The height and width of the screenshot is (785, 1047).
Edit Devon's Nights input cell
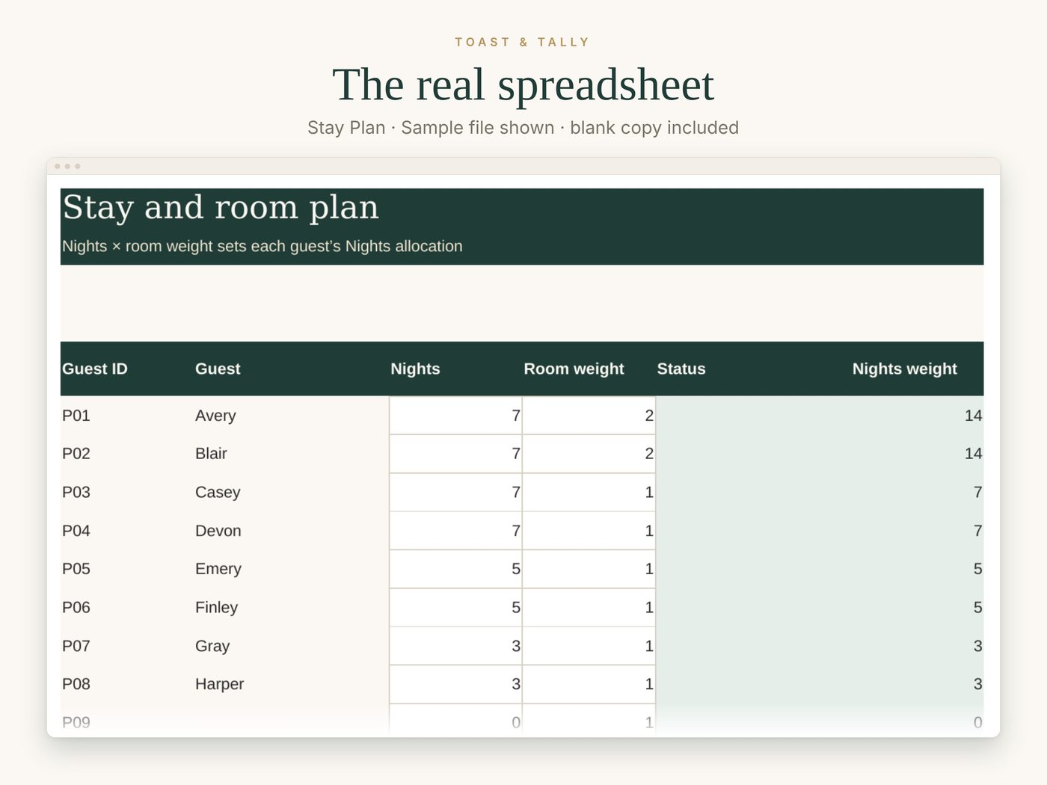pos(455,531)
